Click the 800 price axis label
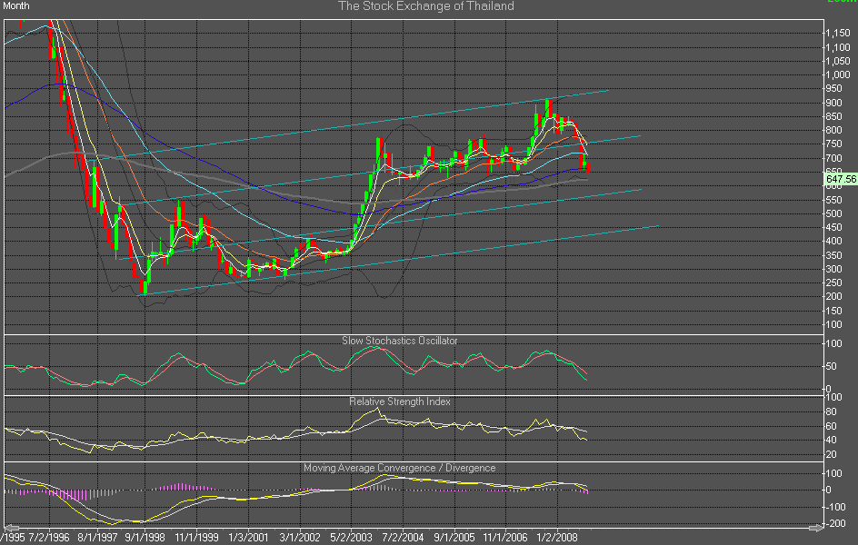The width and height of the screenshot is (858, 545). (834, 130)
